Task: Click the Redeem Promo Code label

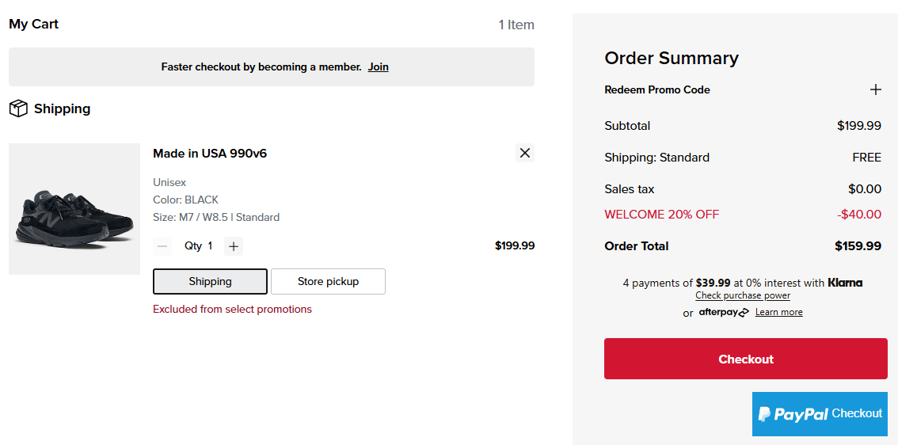Action: [656, 89]
